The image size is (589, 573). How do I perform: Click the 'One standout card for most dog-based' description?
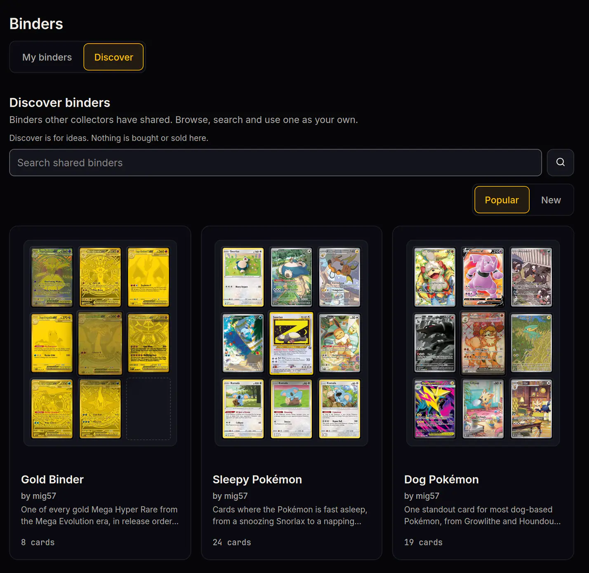pyautogui.click(x=483, y=515)
